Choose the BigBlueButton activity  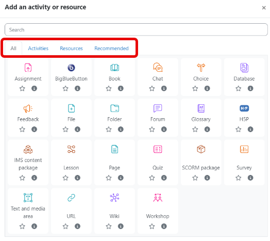[x=71, y=73]
